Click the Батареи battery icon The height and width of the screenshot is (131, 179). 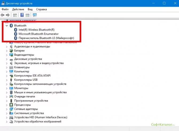11,51
